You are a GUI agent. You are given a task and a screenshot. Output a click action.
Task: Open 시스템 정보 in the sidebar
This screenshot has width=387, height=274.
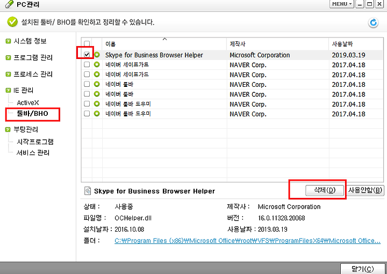point(30,41)
